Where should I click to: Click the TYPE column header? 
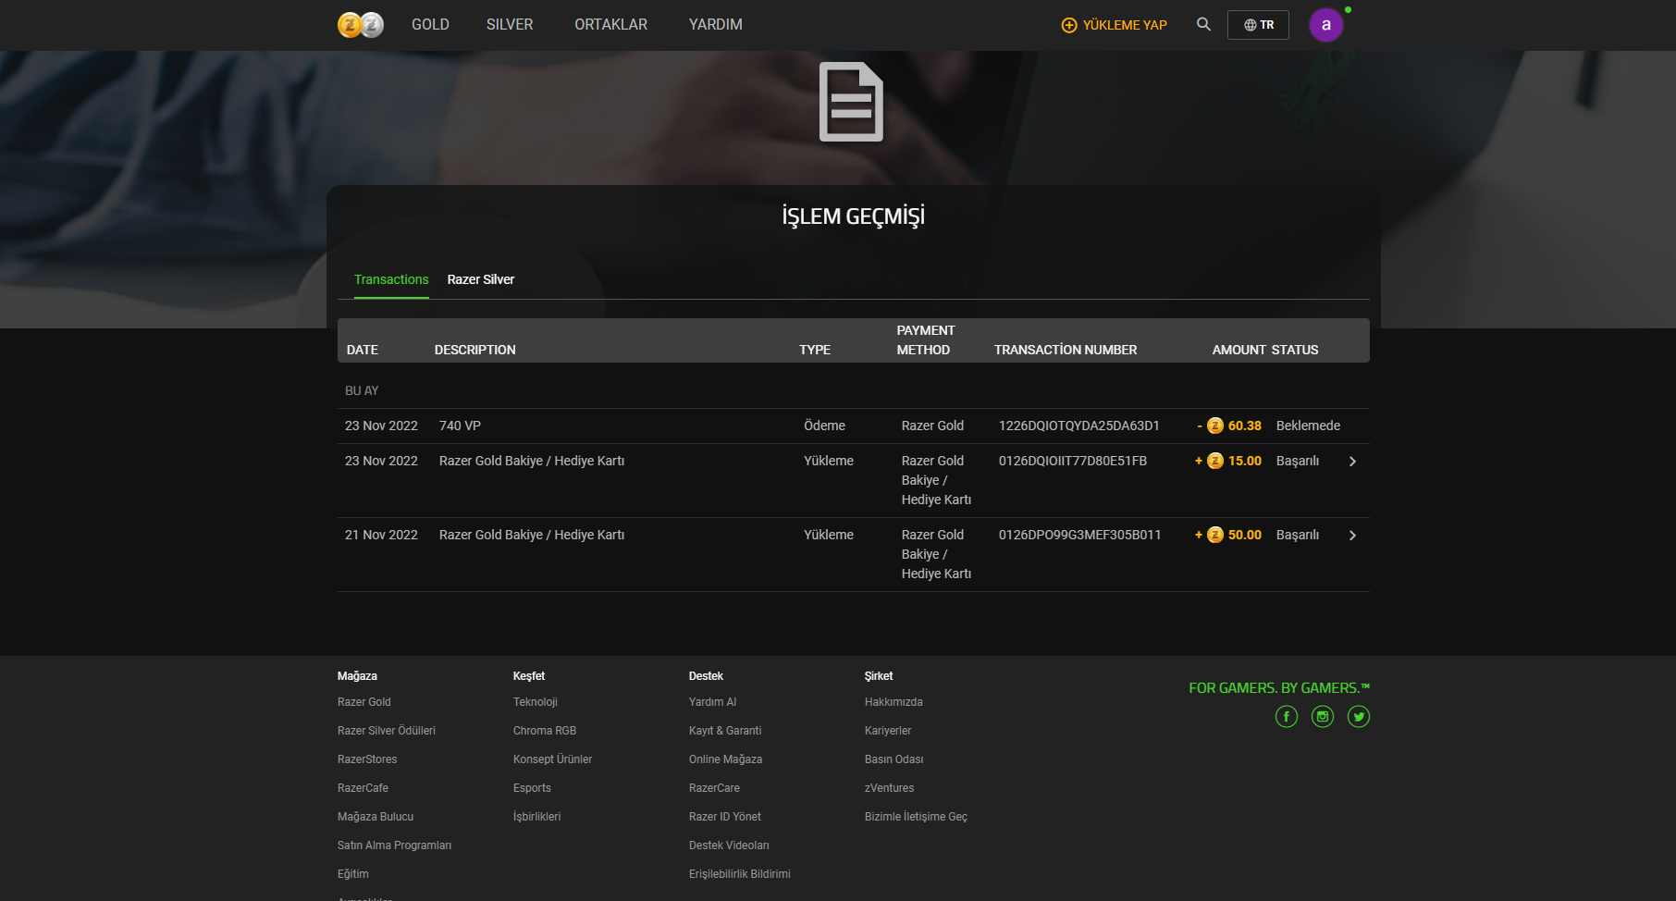pos(815,350)
